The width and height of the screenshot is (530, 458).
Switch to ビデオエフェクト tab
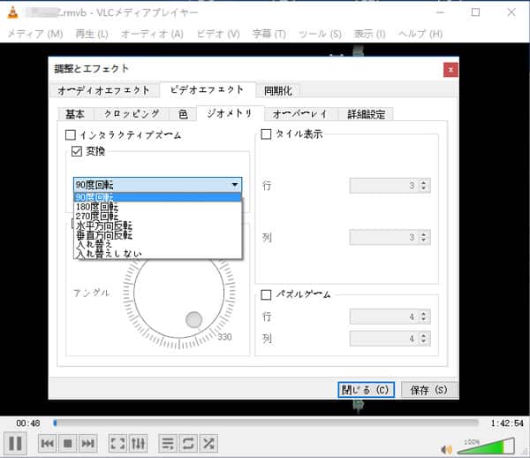pyautogui.click(x=208, y=90)
